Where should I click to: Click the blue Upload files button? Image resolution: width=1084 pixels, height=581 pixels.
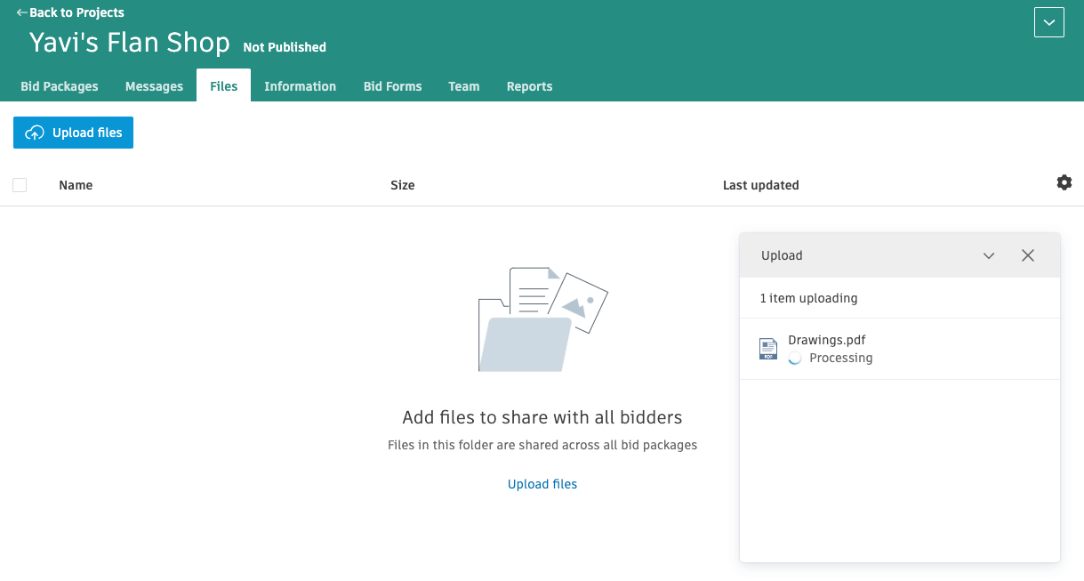(x=74, y=133)
